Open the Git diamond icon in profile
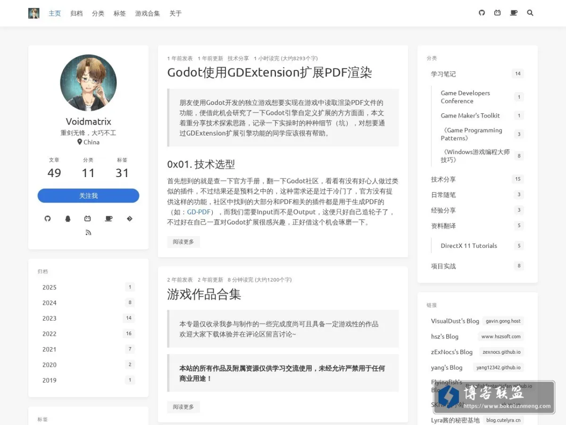 click(129, 219)
